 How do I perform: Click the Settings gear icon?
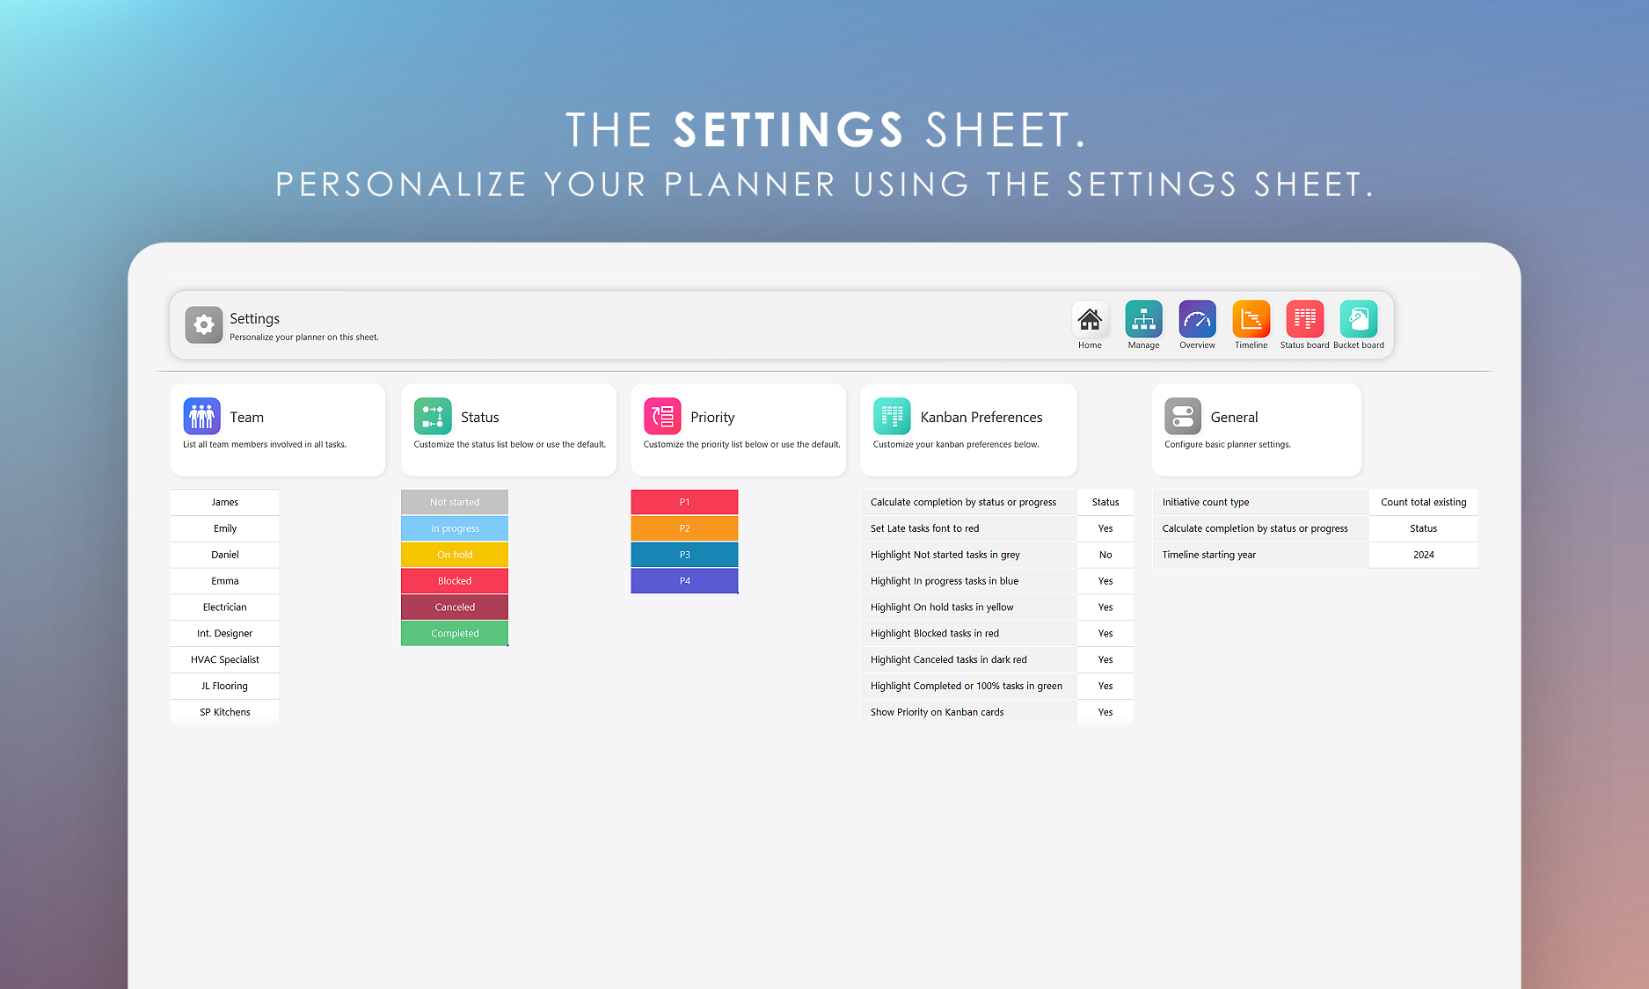(x=204, y=325)
